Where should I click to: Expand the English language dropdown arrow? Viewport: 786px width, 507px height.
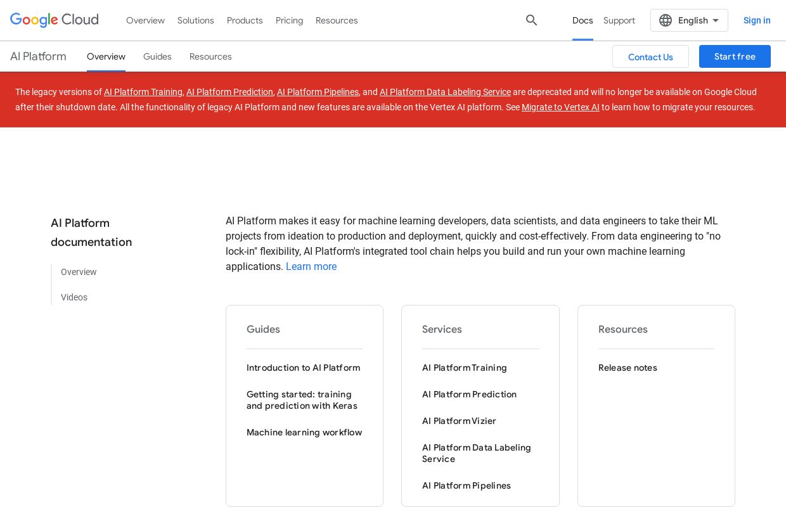click(716, 20)
